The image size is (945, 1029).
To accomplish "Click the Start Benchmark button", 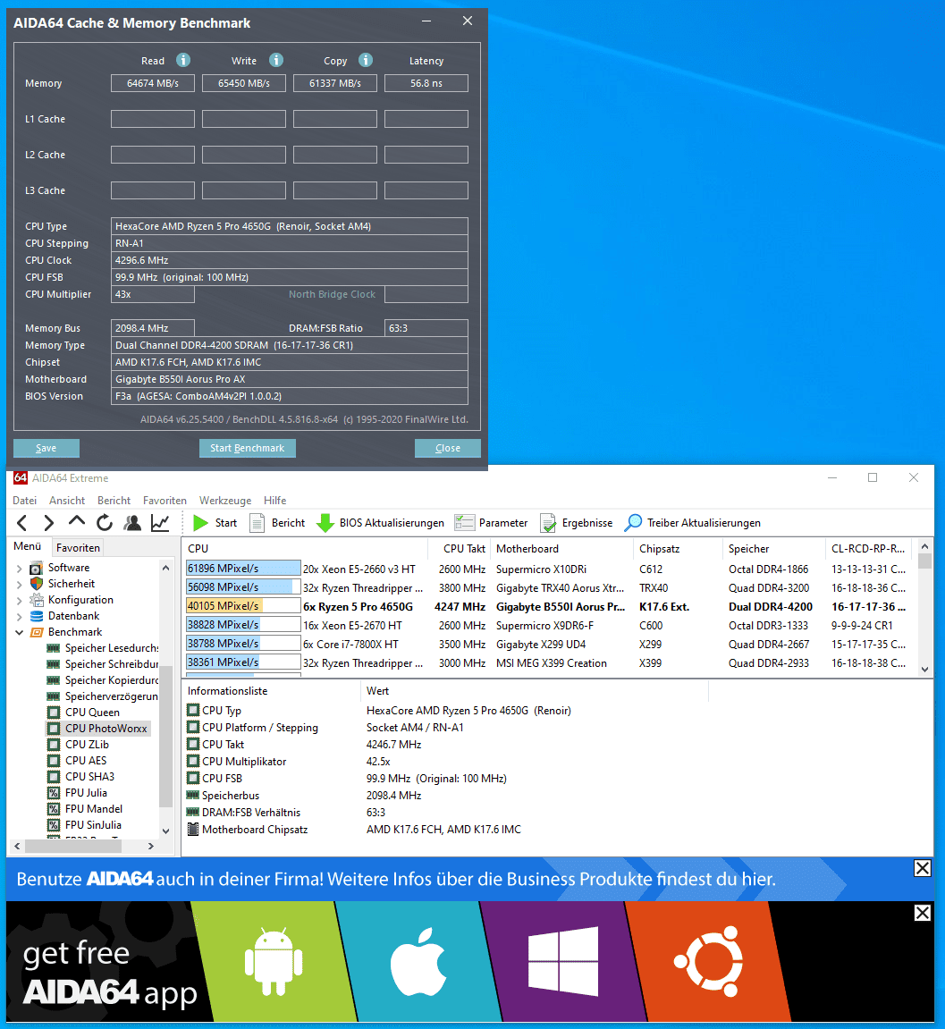I will (248, 448).
